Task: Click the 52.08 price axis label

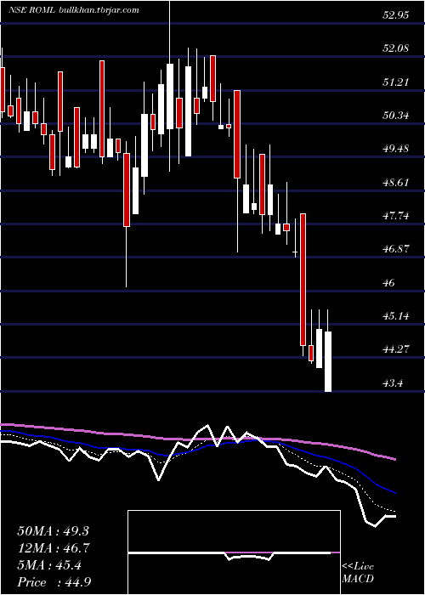Action: click(396, 48)
